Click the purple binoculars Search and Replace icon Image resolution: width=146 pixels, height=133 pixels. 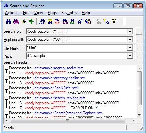(16, 21)
